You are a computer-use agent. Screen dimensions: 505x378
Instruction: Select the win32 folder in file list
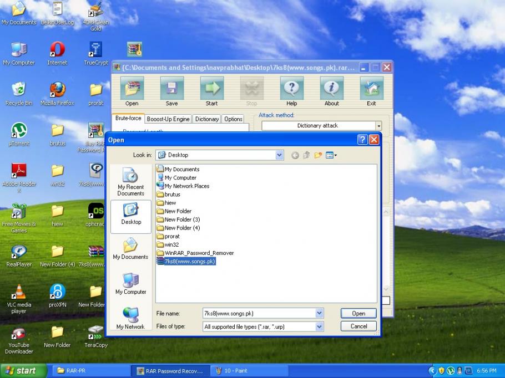coord(168,245)
